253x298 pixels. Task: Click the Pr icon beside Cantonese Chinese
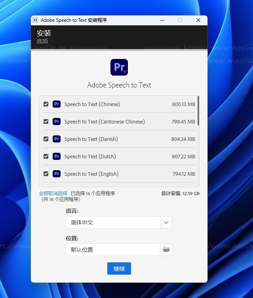click(57, 121)
